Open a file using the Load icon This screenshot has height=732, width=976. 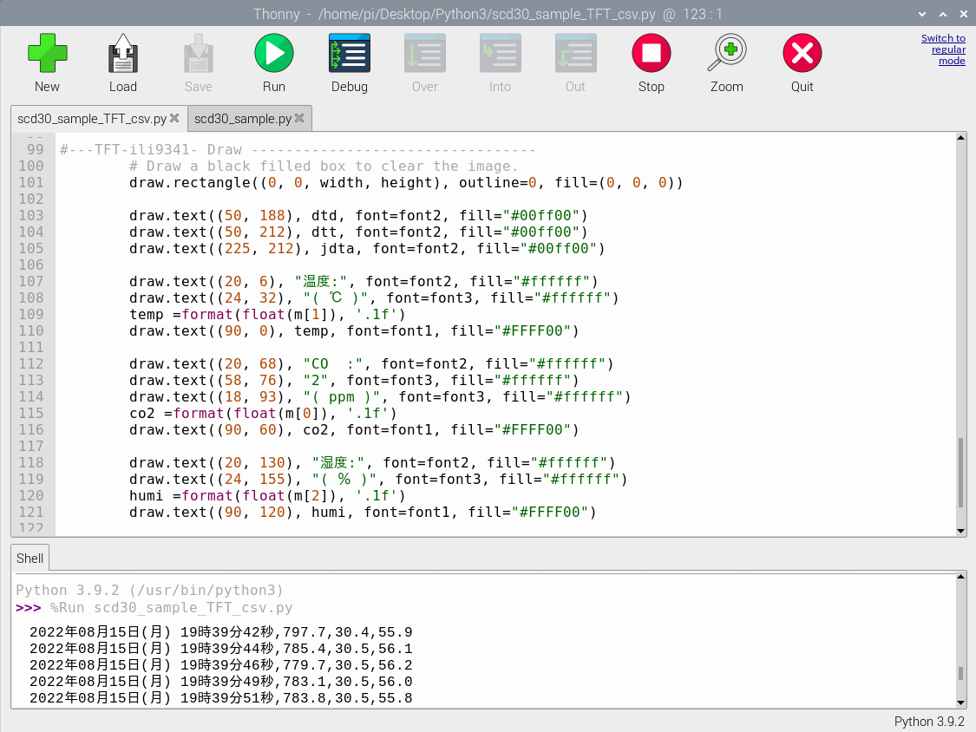(x=122, y=53)
